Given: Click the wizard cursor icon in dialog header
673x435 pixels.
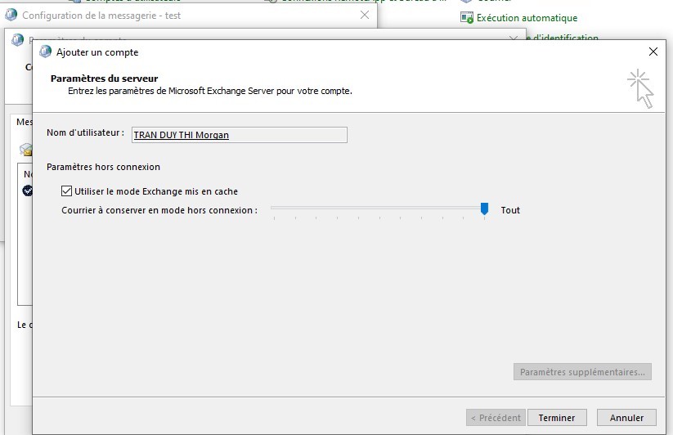Looking at the screenshot, I should 641,87.
